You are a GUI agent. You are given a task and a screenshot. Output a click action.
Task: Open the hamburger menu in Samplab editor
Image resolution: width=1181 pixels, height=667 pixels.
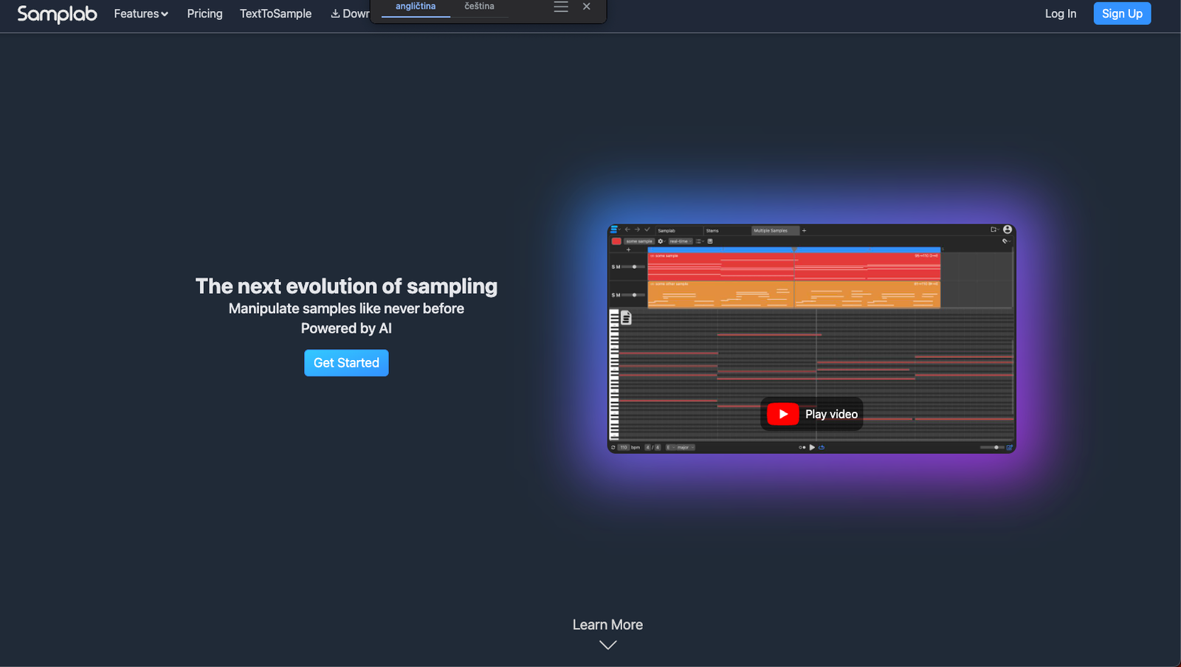(x=615, y=230)
